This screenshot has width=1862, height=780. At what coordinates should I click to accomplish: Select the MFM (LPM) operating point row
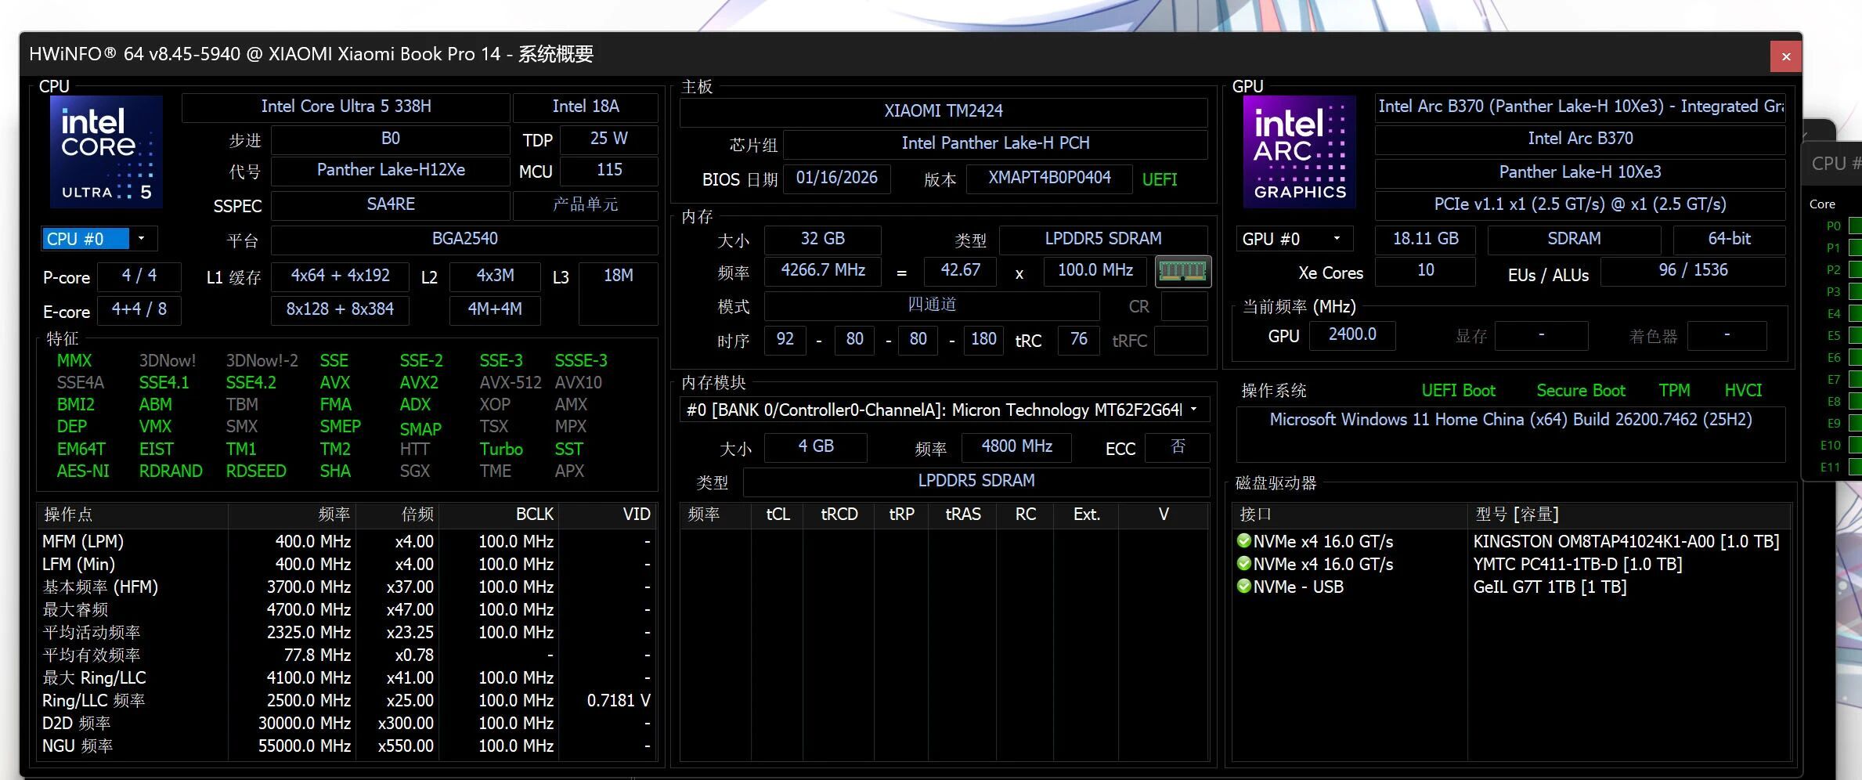346,541
